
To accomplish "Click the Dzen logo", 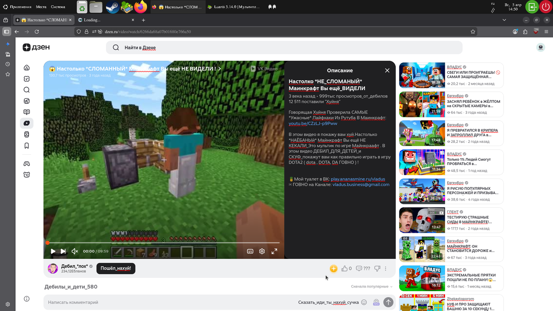I will pyautogui.click(x=36, y=47).
